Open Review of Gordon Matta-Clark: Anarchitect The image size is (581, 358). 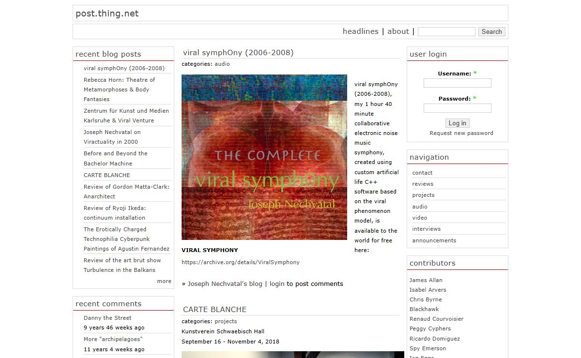pos(126,192)
